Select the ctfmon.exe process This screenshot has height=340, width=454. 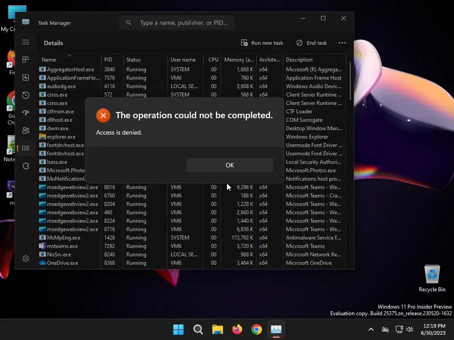pyautogui.click(x=60, y=111)
